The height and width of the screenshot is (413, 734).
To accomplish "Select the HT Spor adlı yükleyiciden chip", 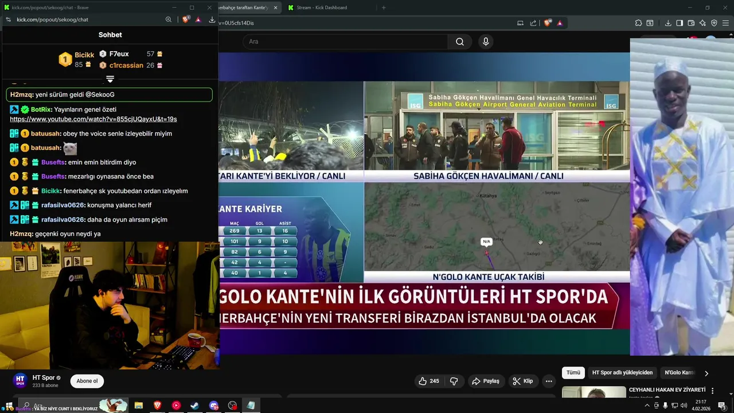I will (622, 373).
